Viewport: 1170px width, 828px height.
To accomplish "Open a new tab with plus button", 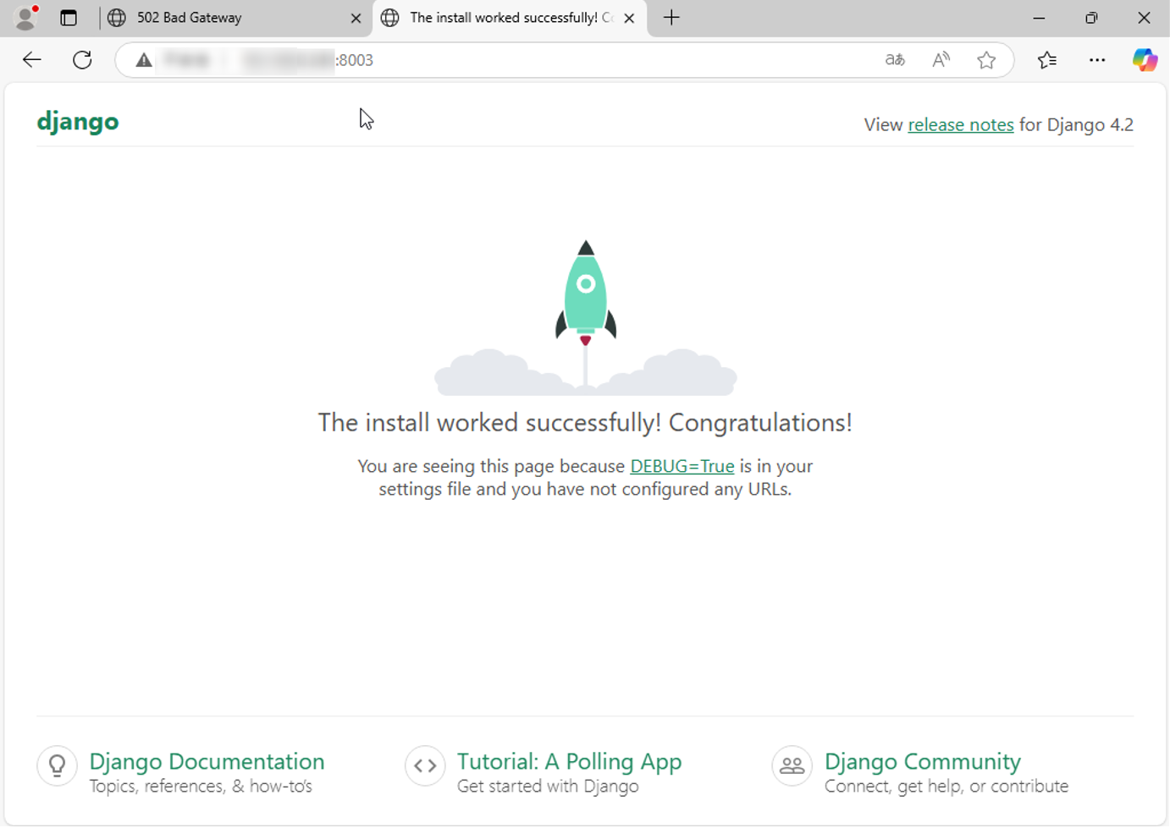I will pyautogui.click(x=671, y=18).
